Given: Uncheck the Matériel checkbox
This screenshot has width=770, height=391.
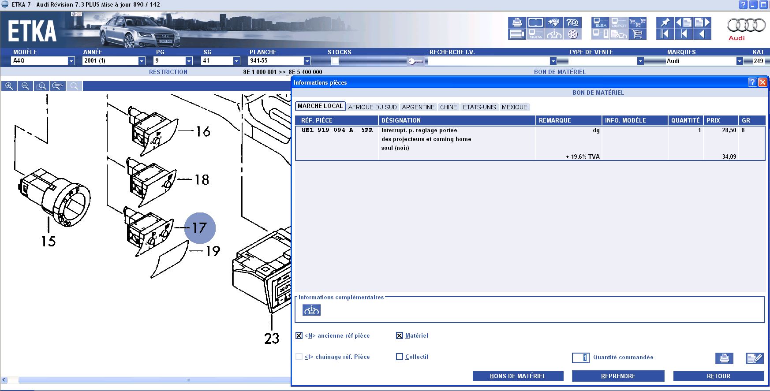Looking at the screenshot, I should (x=400, y=335).
